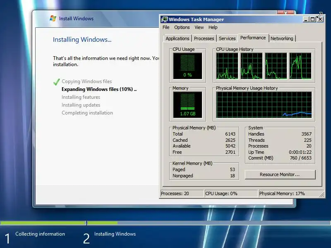Viewport: 331px width, 248px height.
Task: Open the File menu in Task Manager
Action: (x=166, y=27)
